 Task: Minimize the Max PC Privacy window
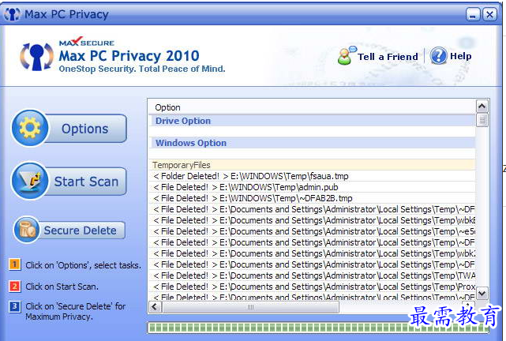pyautogui.click(x=473, y=14)
